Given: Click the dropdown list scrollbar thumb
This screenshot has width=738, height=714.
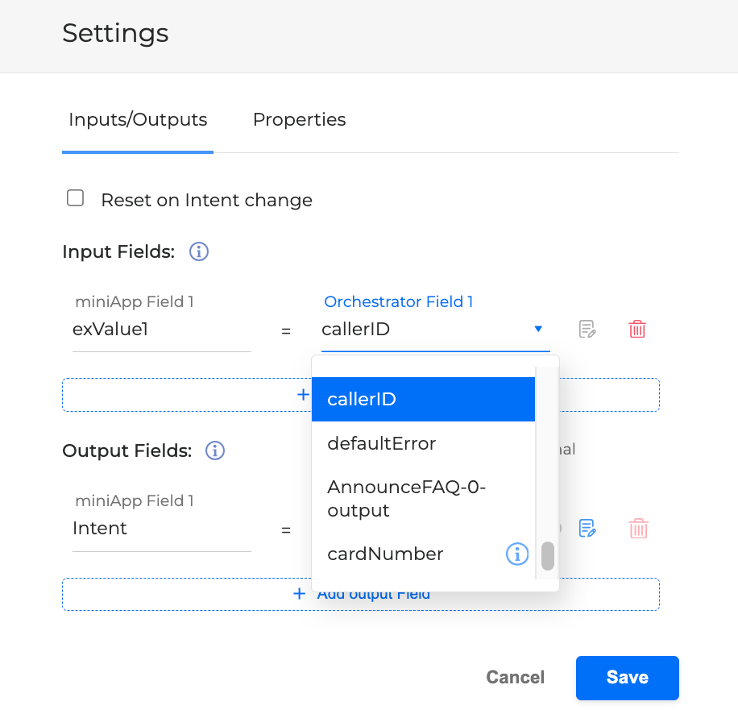Looking at the screenshot, I should pyautogui.click(x=548, y=555).
